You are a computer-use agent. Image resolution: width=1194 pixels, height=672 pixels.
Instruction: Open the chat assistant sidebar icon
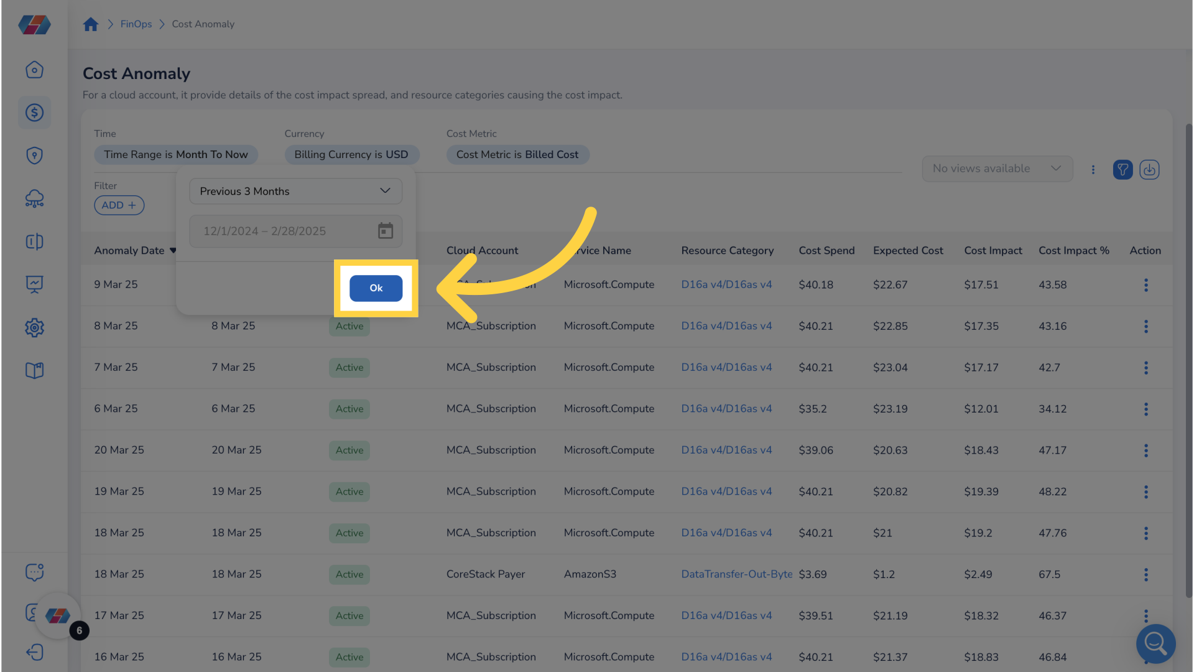pos(34,572)
